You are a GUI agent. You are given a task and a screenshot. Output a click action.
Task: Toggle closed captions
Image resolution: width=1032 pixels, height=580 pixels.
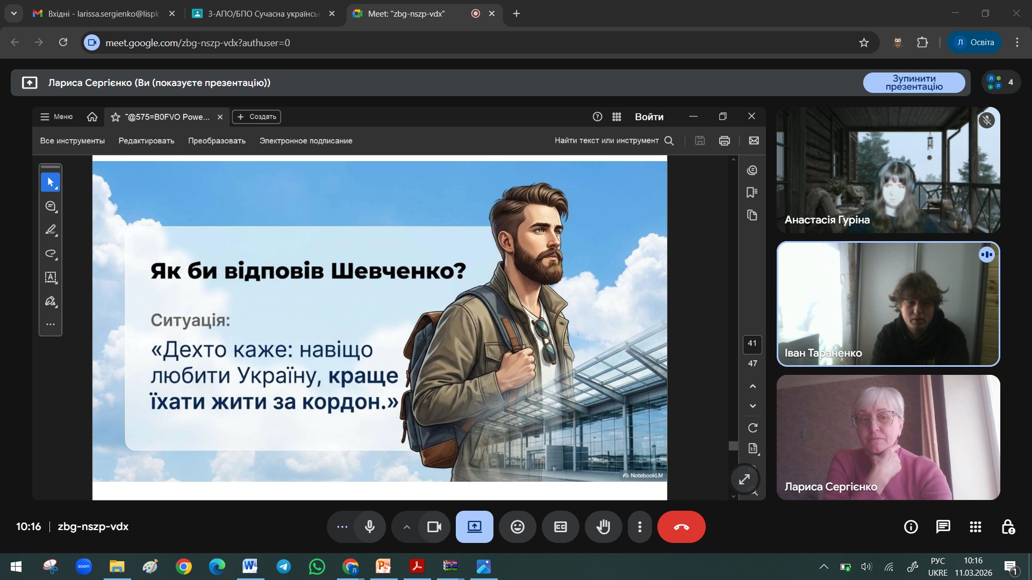(x=560, y=527)
